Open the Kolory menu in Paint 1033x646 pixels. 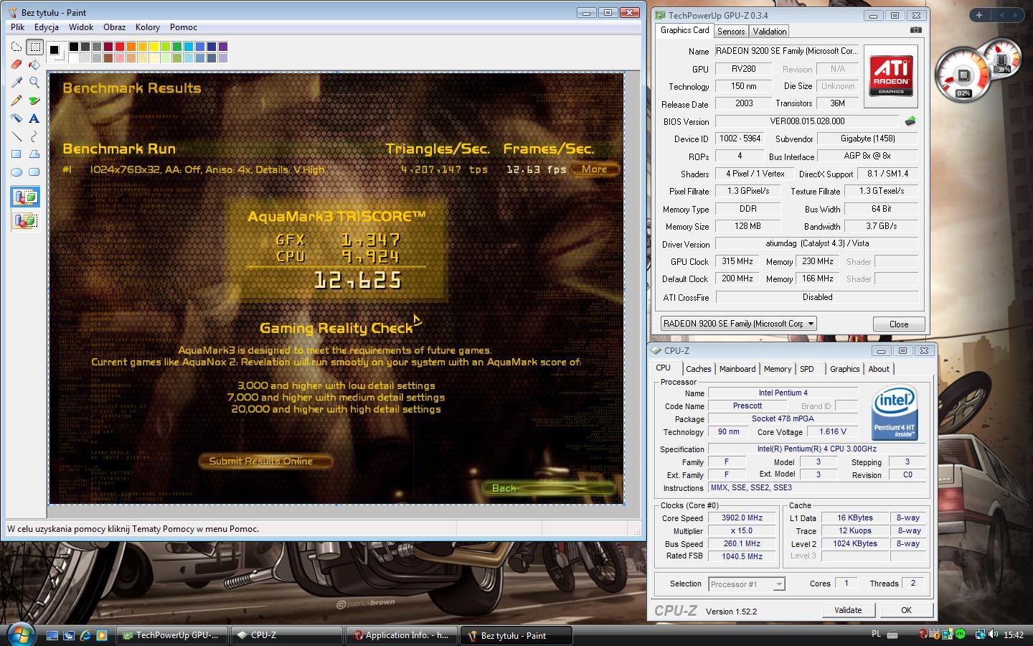coord(148,27)
